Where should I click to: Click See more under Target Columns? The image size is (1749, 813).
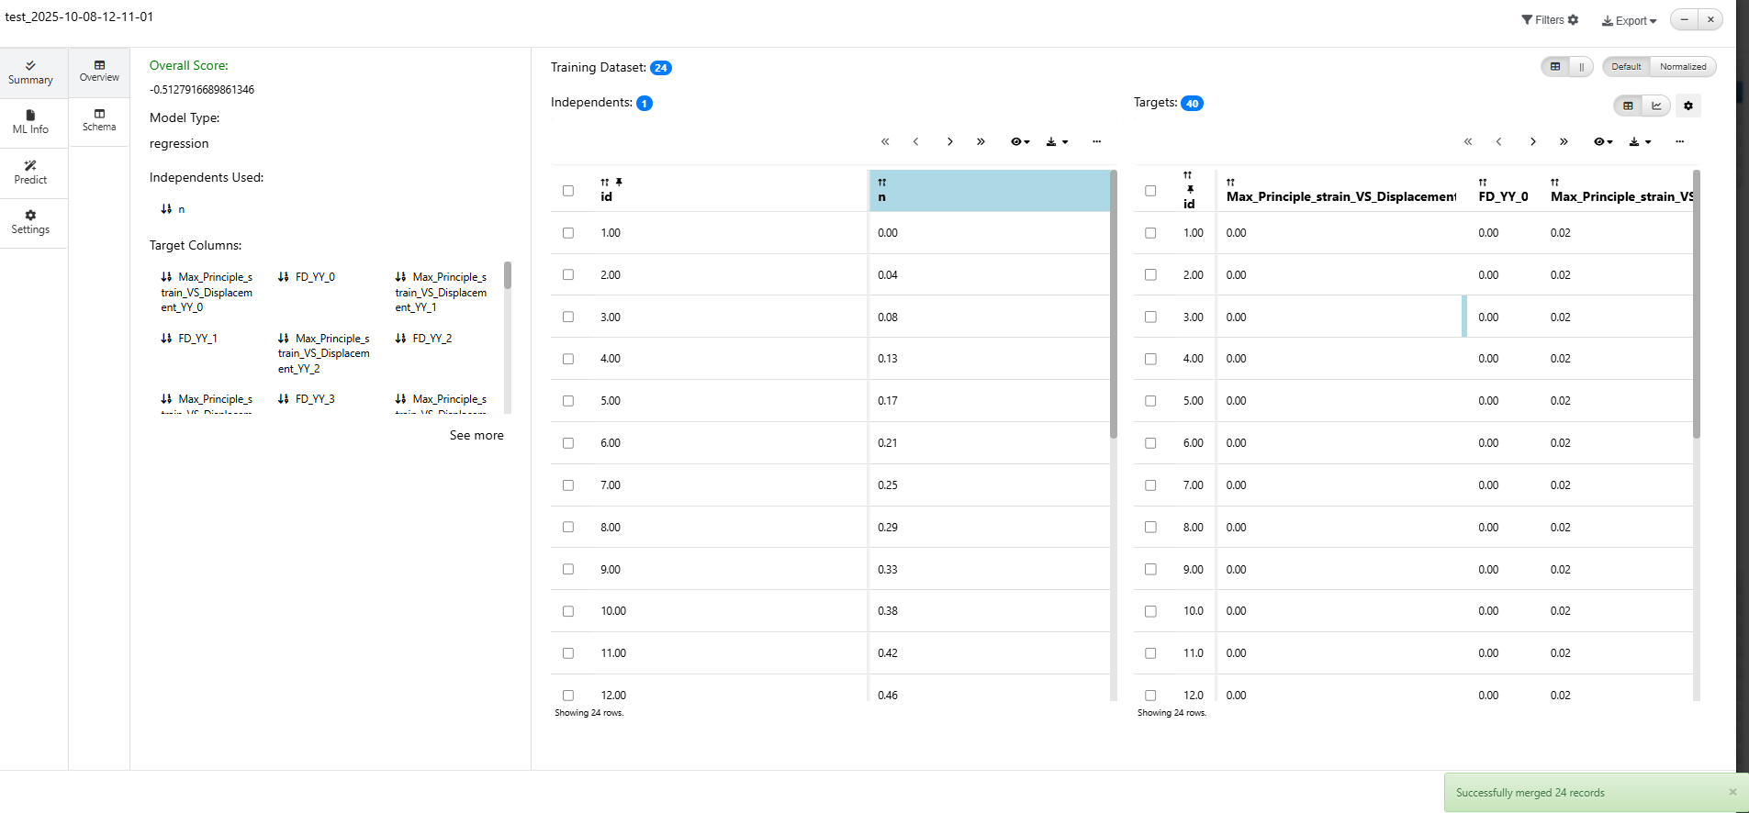[476, 436]
